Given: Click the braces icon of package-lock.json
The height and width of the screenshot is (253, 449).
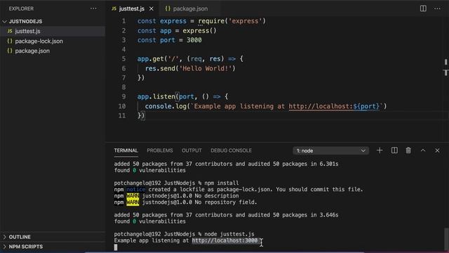Looking at the screenshot, I should click(10, 41).
